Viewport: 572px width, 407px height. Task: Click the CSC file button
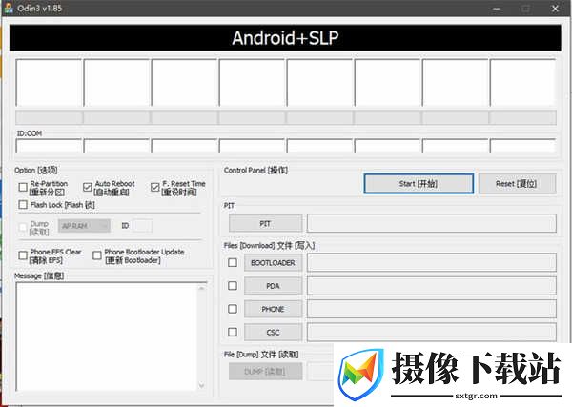[274, 332]
